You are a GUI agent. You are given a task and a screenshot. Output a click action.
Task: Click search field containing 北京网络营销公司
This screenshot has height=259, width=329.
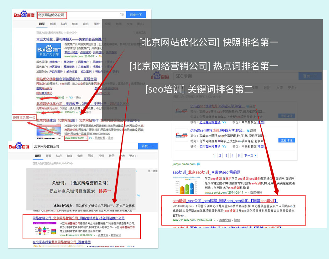86,146
